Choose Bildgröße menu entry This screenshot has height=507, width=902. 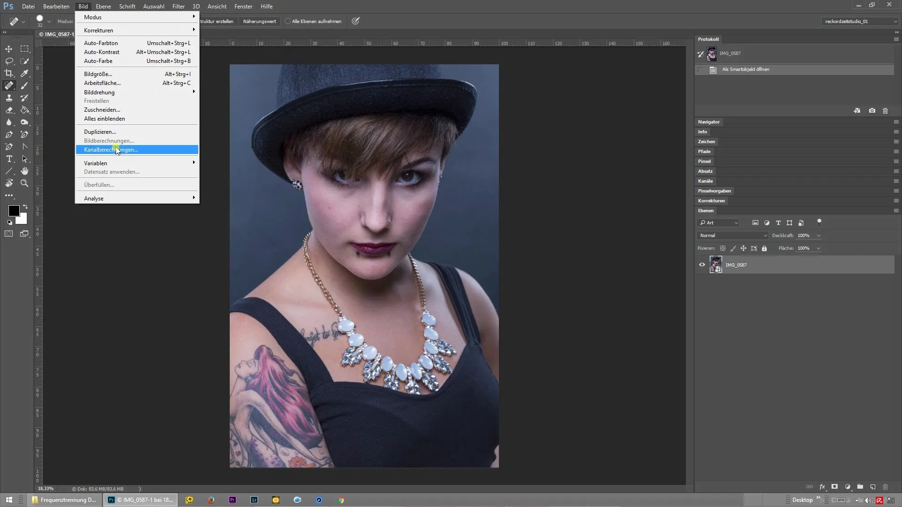click(137, 74)
